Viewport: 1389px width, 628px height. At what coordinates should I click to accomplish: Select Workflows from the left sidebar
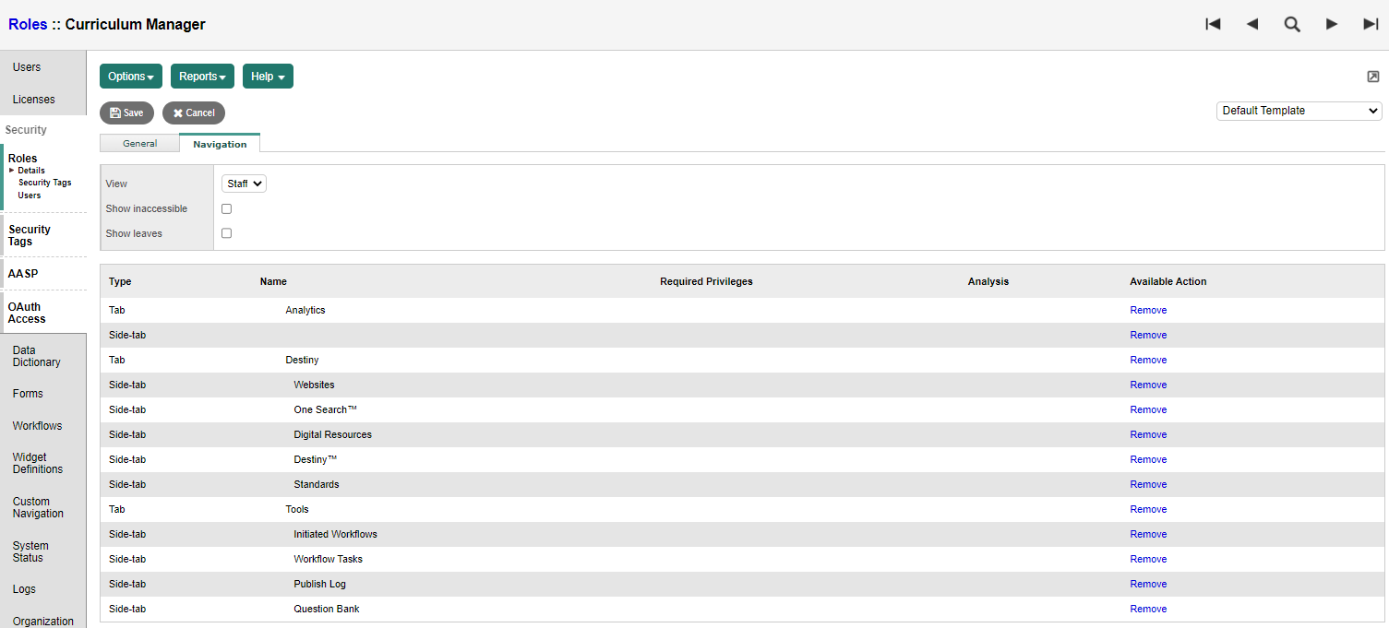tap(37, 425)
